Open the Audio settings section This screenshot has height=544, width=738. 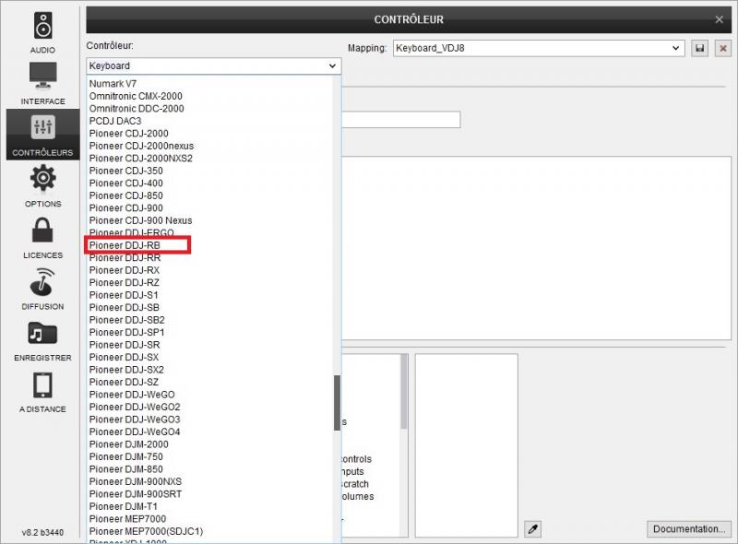[x=42, y=31]
